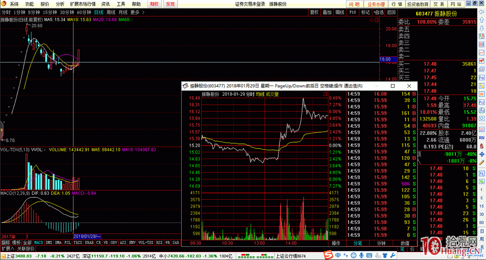
Task: Open the 工具 menu
Action: [121, 4]
